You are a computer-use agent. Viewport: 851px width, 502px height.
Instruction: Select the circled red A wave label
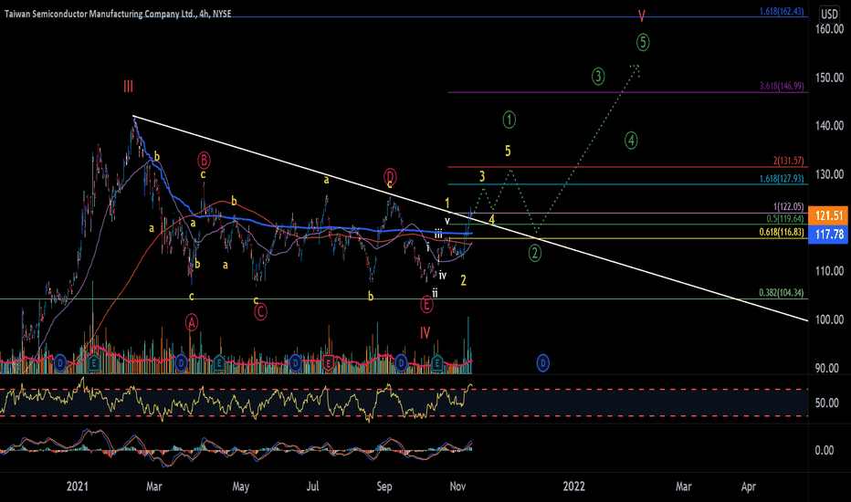coord(192,323)
